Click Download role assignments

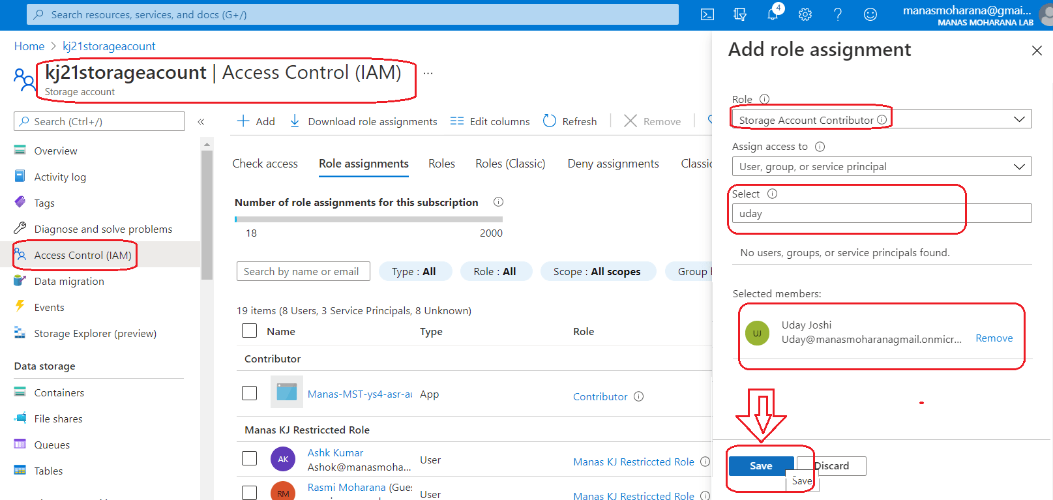point(364,121)
